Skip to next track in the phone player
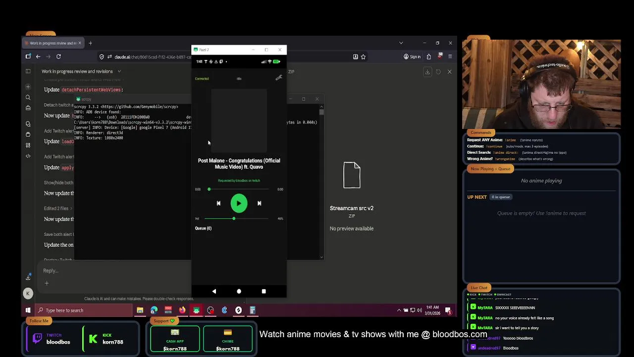 point(259,203)
